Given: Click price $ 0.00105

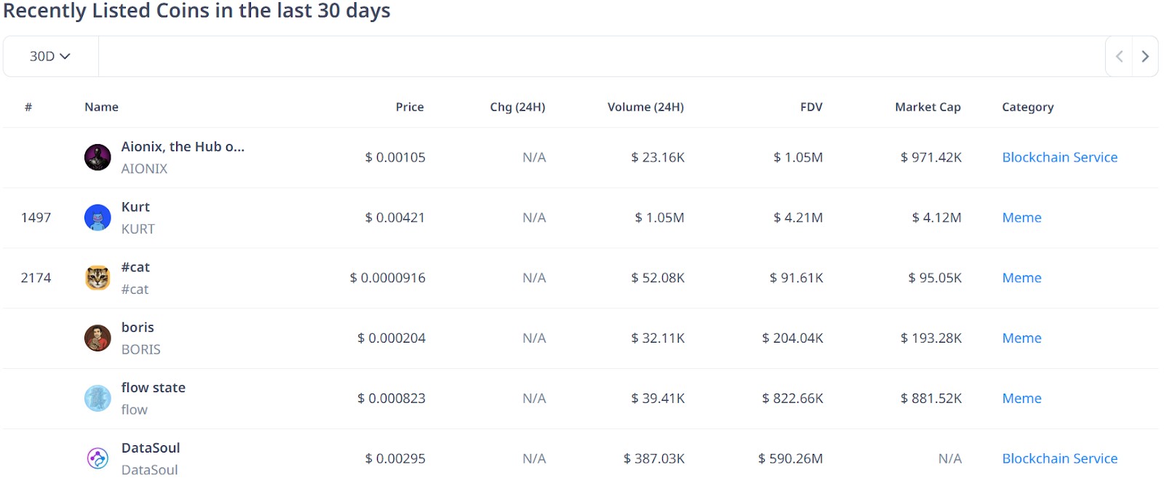Looking at the screenshot, I should coord(395,157).
